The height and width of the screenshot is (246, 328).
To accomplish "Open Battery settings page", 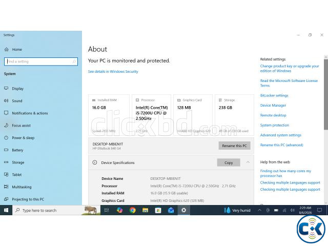I will (x=17, y=150).
